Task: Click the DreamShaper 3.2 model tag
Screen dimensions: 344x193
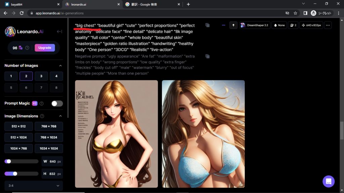Action: pos(254,25)
